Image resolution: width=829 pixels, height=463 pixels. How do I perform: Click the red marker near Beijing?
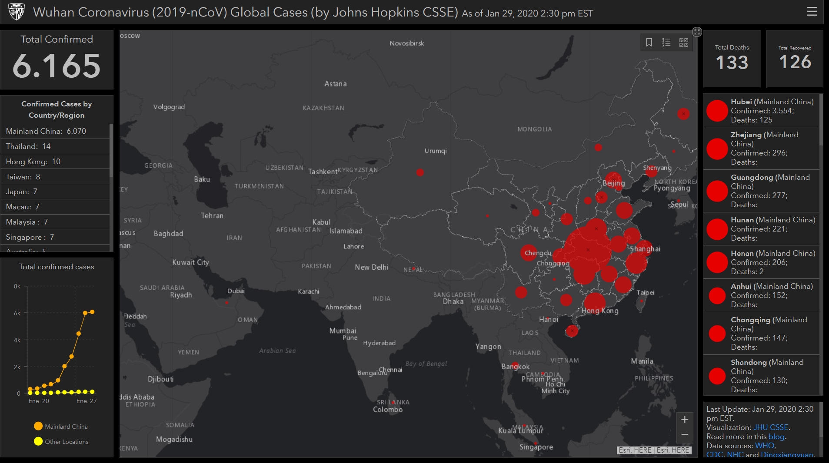[613, 179]
